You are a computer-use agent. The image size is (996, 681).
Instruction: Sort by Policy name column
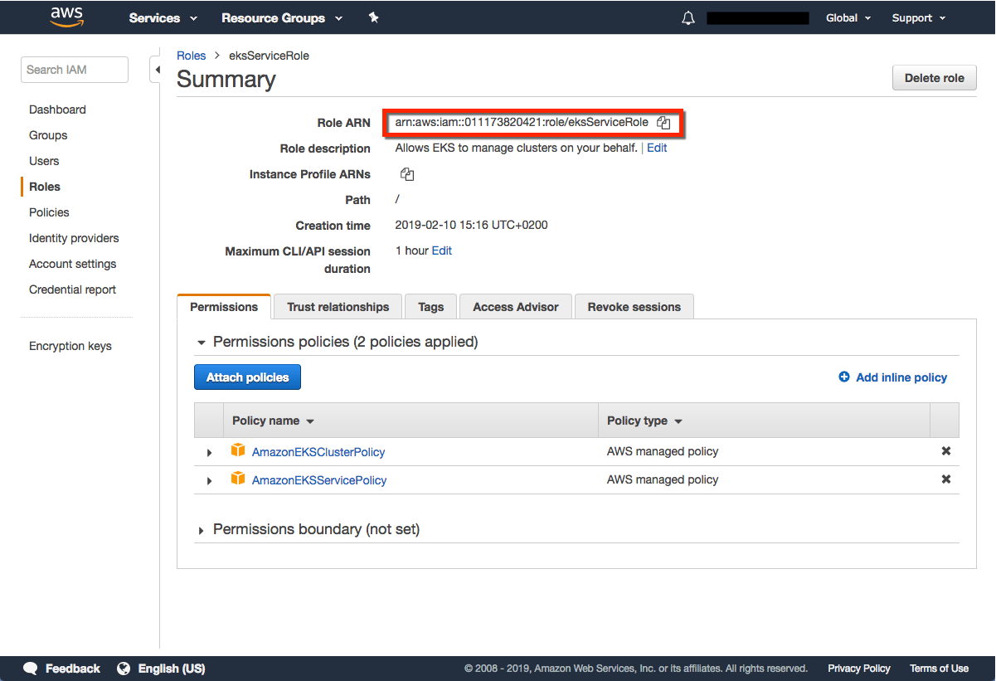273,421
